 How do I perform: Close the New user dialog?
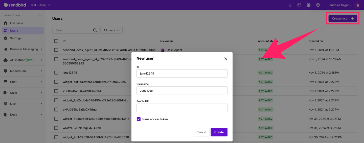[226, 59]
